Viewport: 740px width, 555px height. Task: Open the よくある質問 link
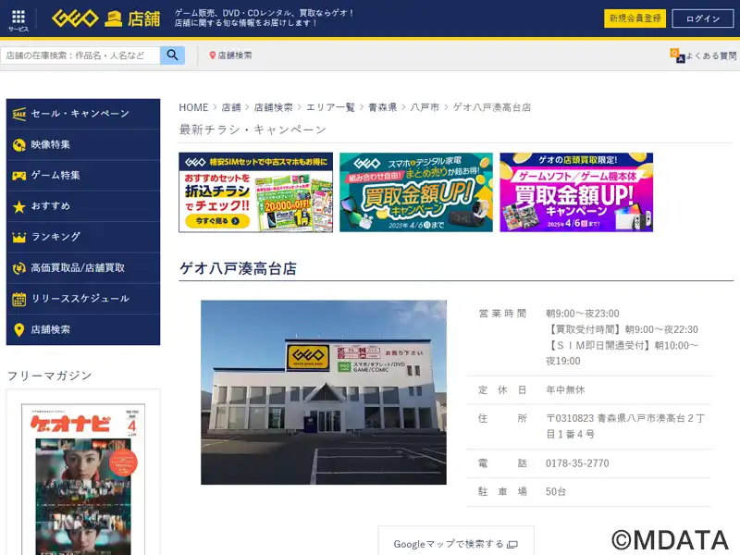click(710, 55)
